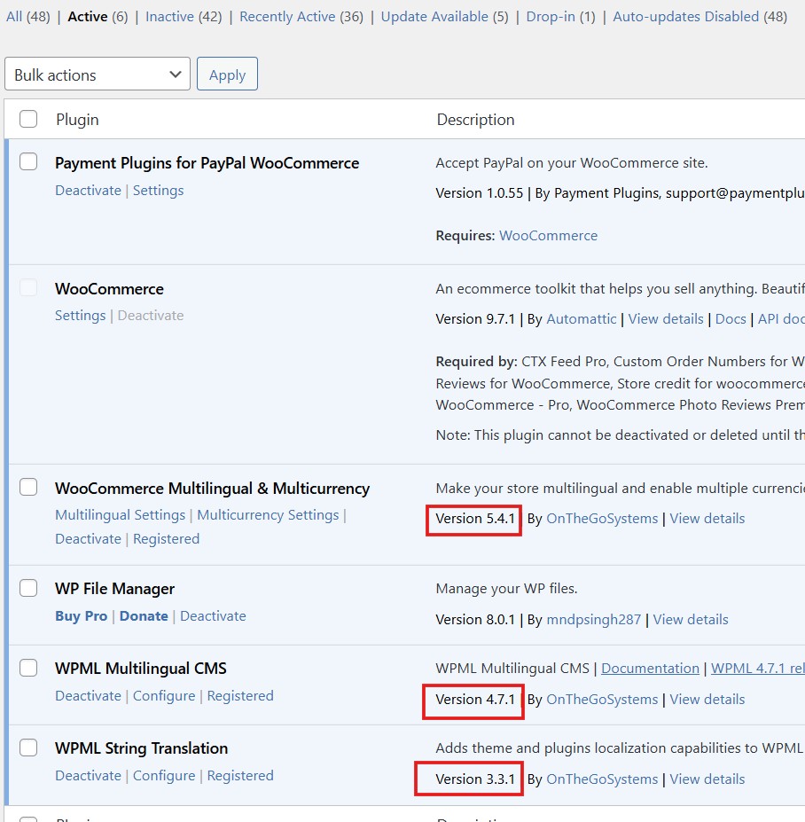Open Multicurrency Settings link
The width and height of the screenshot is (805, 822).
pyautogui.click(x=268, y=515)
